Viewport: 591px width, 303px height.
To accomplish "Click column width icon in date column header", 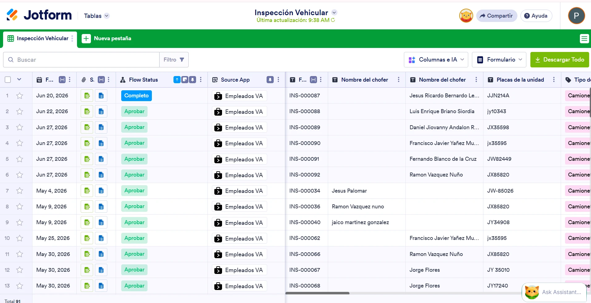I will coord(62,80).
